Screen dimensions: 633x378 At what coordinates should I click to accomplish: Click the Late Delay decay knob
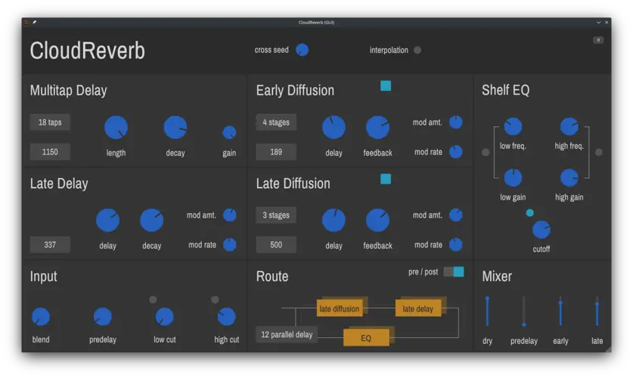(151, 221)
